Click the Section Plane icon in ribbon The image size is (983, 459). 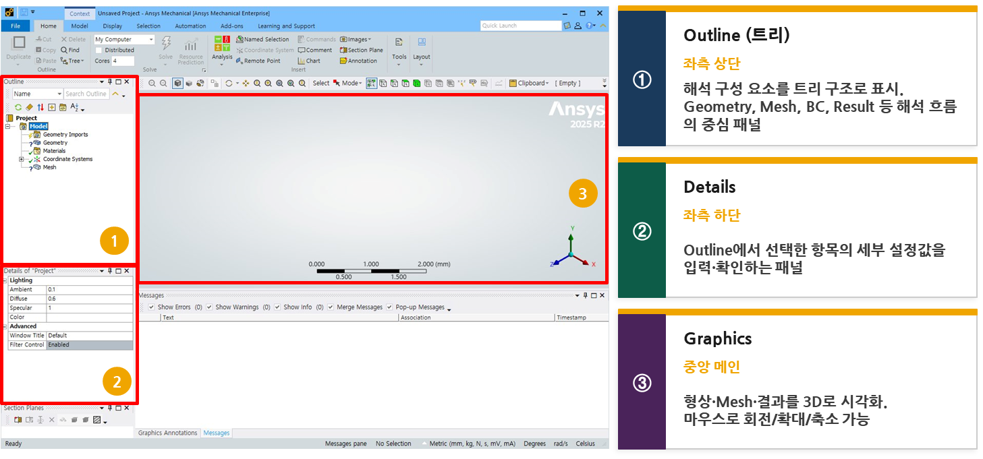(x=343, y=50)
